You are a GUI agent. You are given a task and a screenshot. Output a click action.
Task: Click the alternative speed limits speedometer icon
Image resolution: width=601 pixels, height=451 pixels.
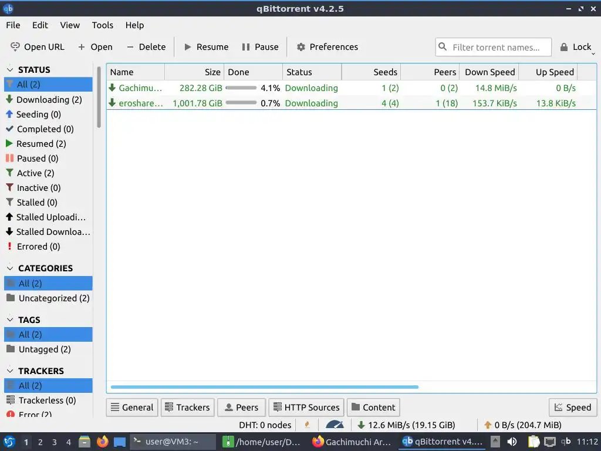point(335,425)
